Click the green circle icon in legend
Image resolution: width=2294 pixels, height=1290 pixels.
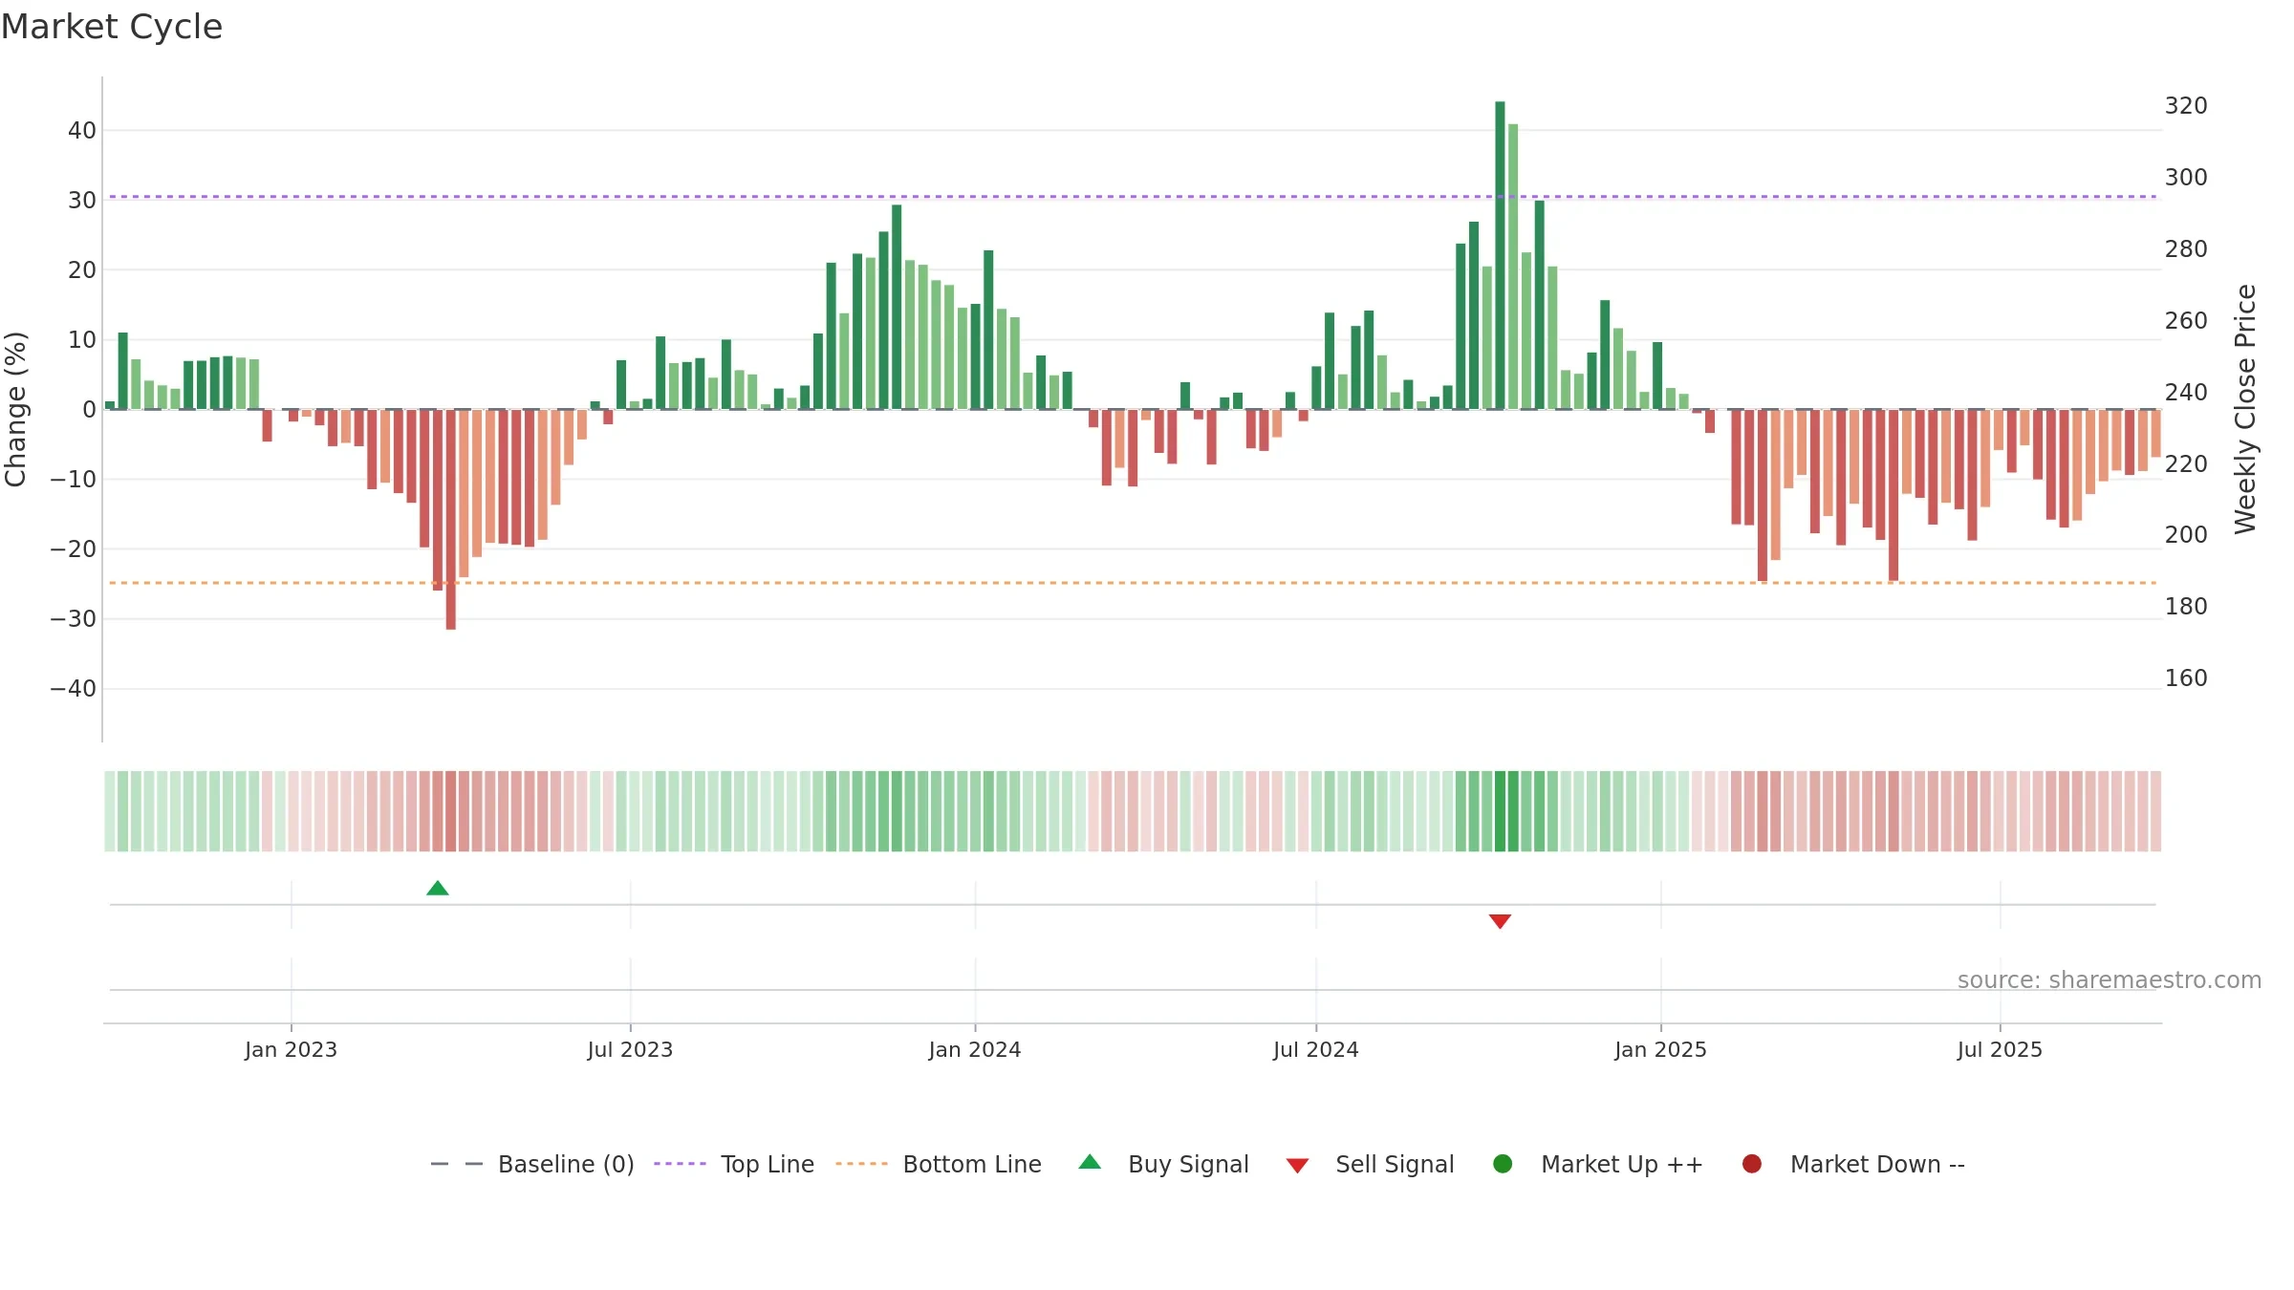point(1503,1164)
